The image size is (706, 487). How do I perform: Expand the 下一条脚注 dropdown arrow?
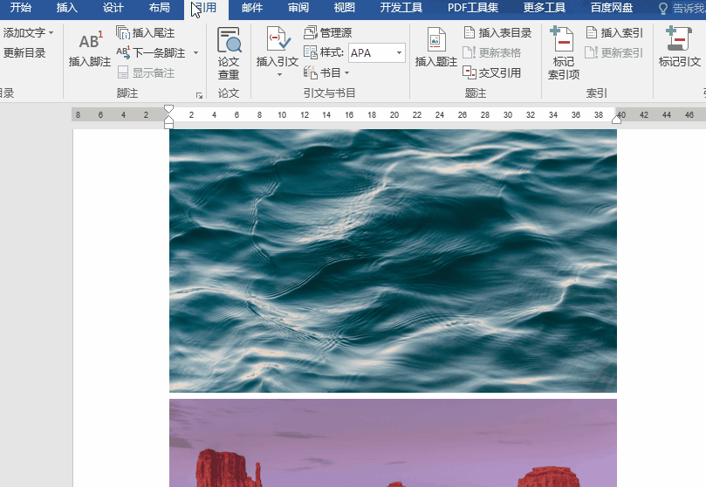(195, 52)
